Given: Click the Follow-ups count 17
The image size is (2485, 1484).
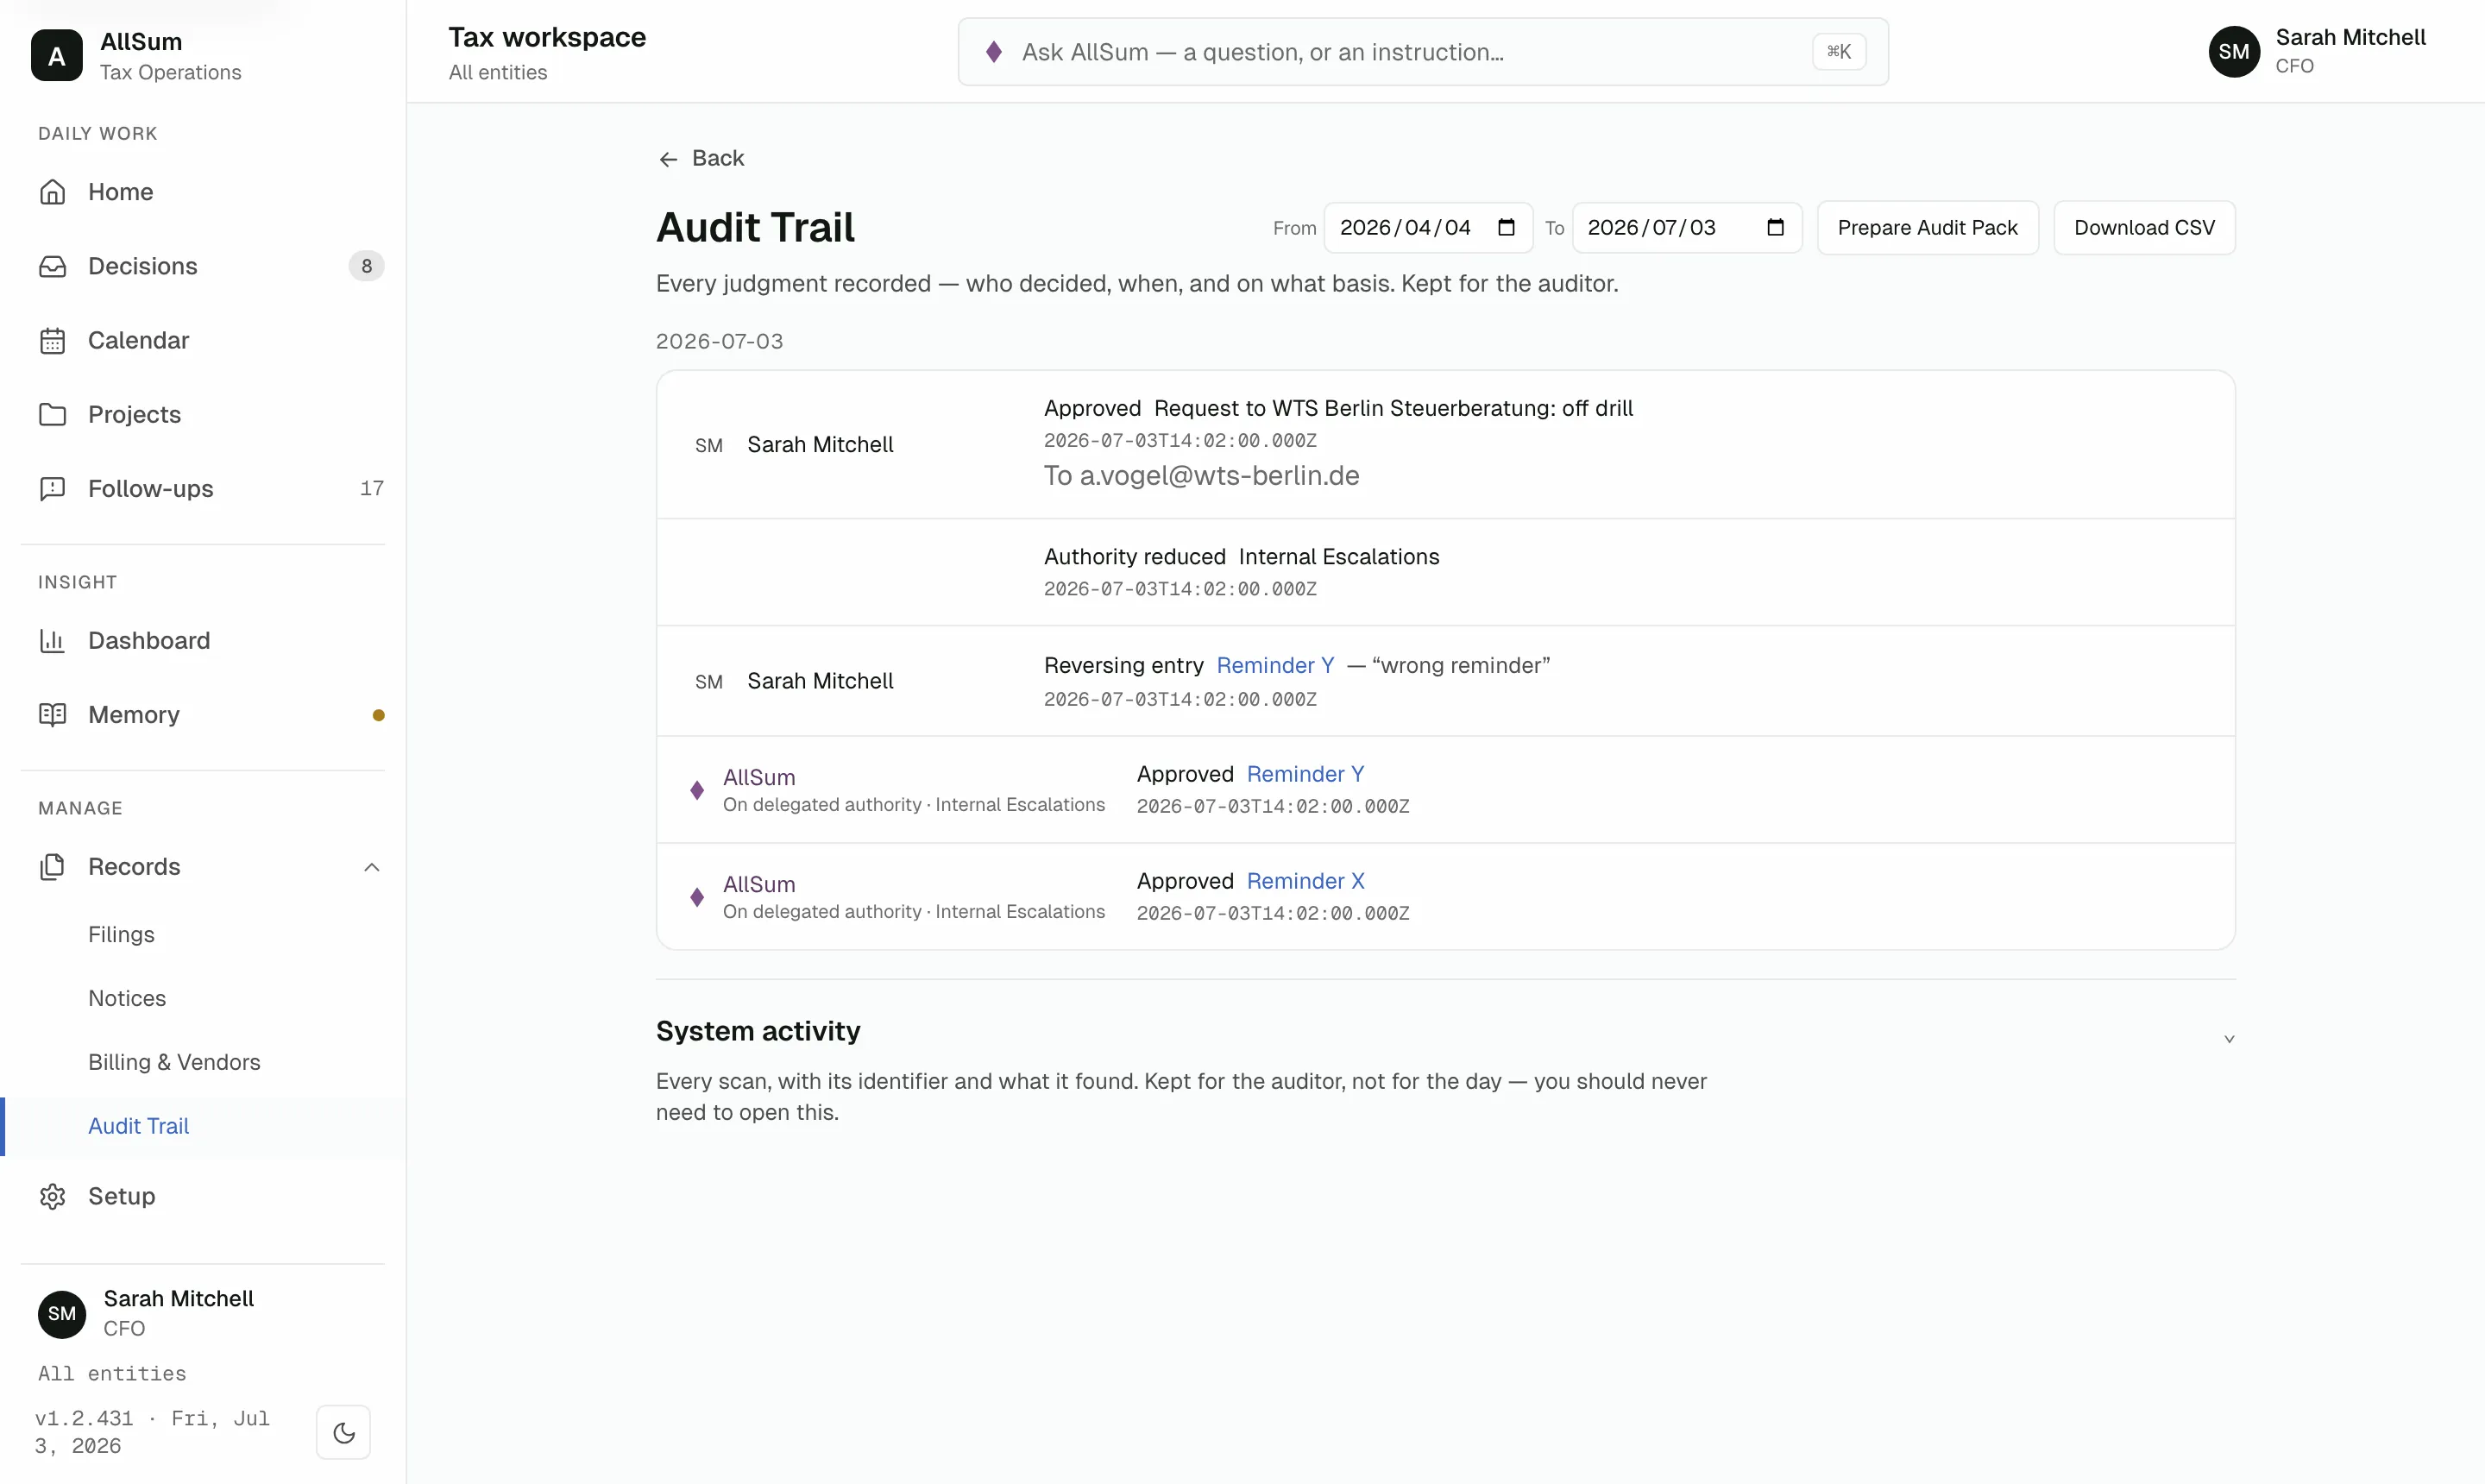Looking at the screenshot, I should click(371, 488).
